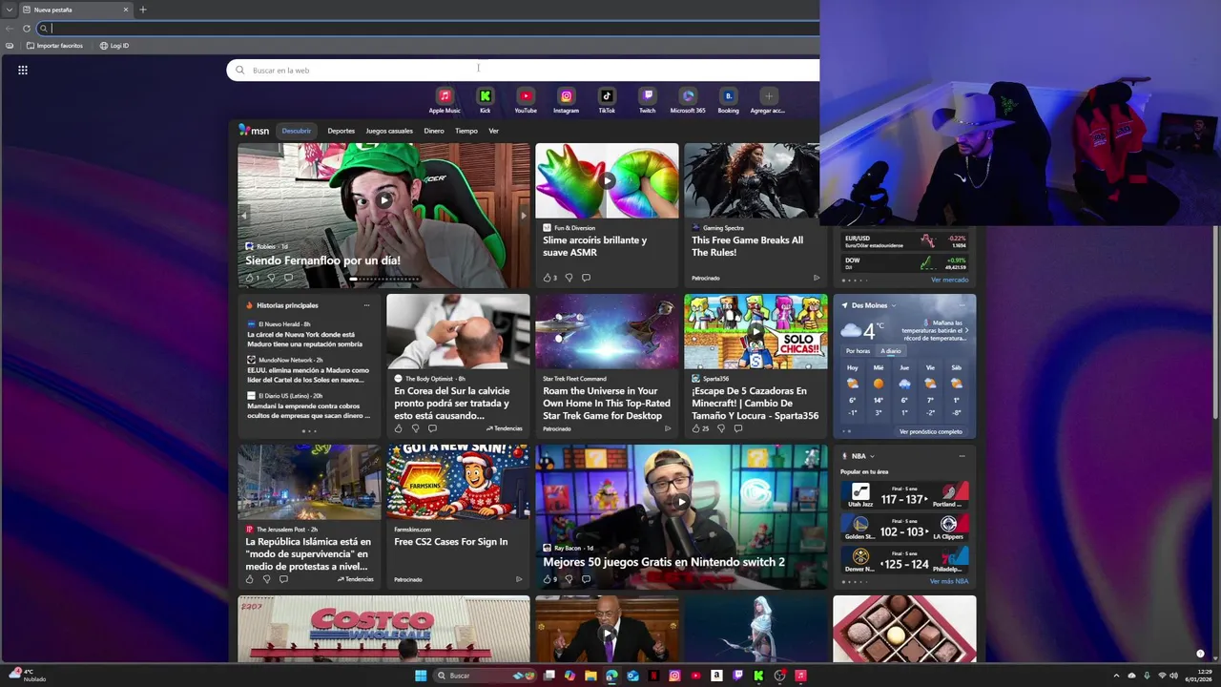Click Windows Start button on taskbar
1221x687 pixels.
pos(421,676)
